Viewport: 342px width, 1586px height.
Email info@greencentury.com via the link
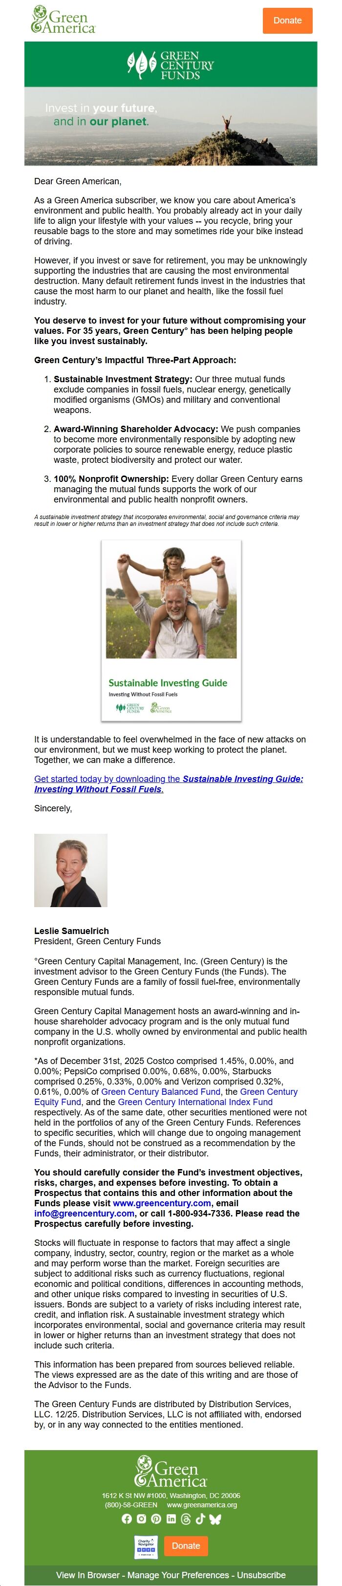click(x=84, y=1214)
